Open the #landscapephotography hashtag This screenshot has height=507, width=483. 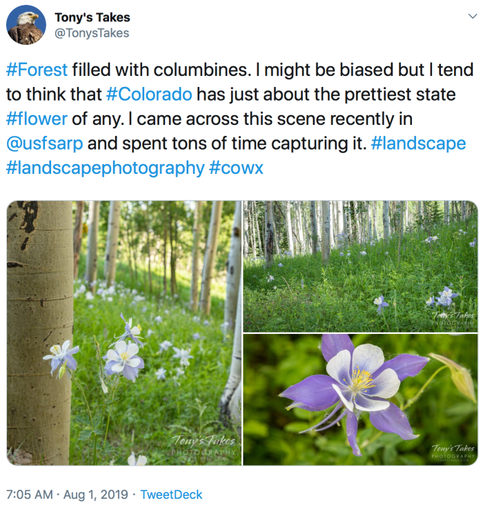pos(105,167)
